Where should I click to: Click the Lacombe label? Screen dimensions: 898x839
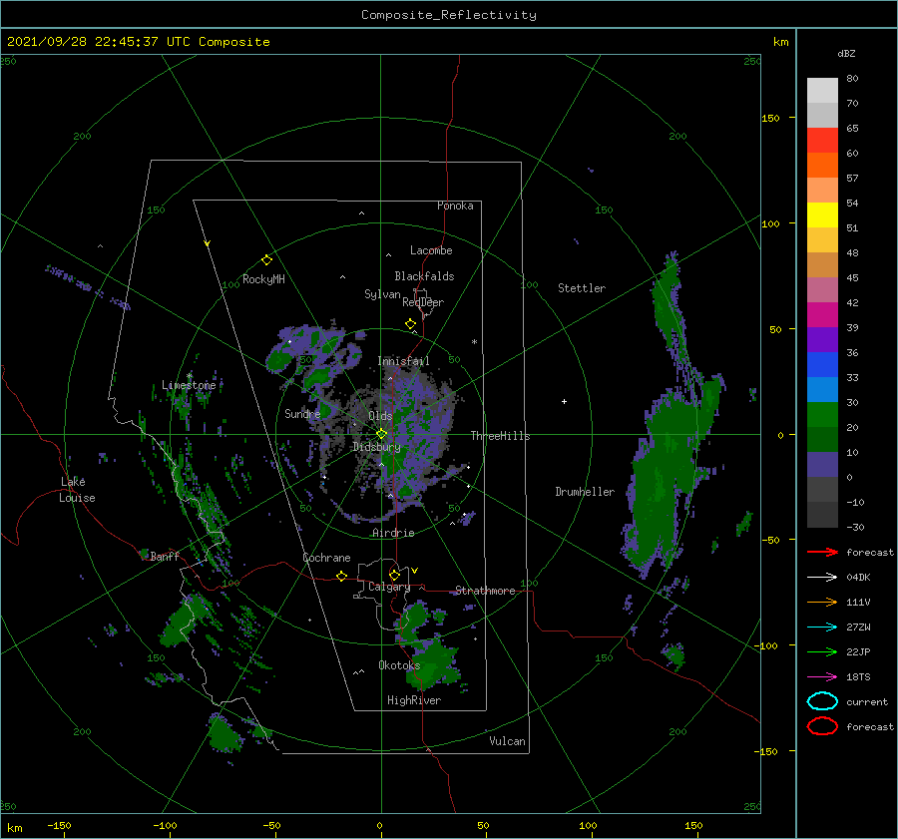click(431, 250)
